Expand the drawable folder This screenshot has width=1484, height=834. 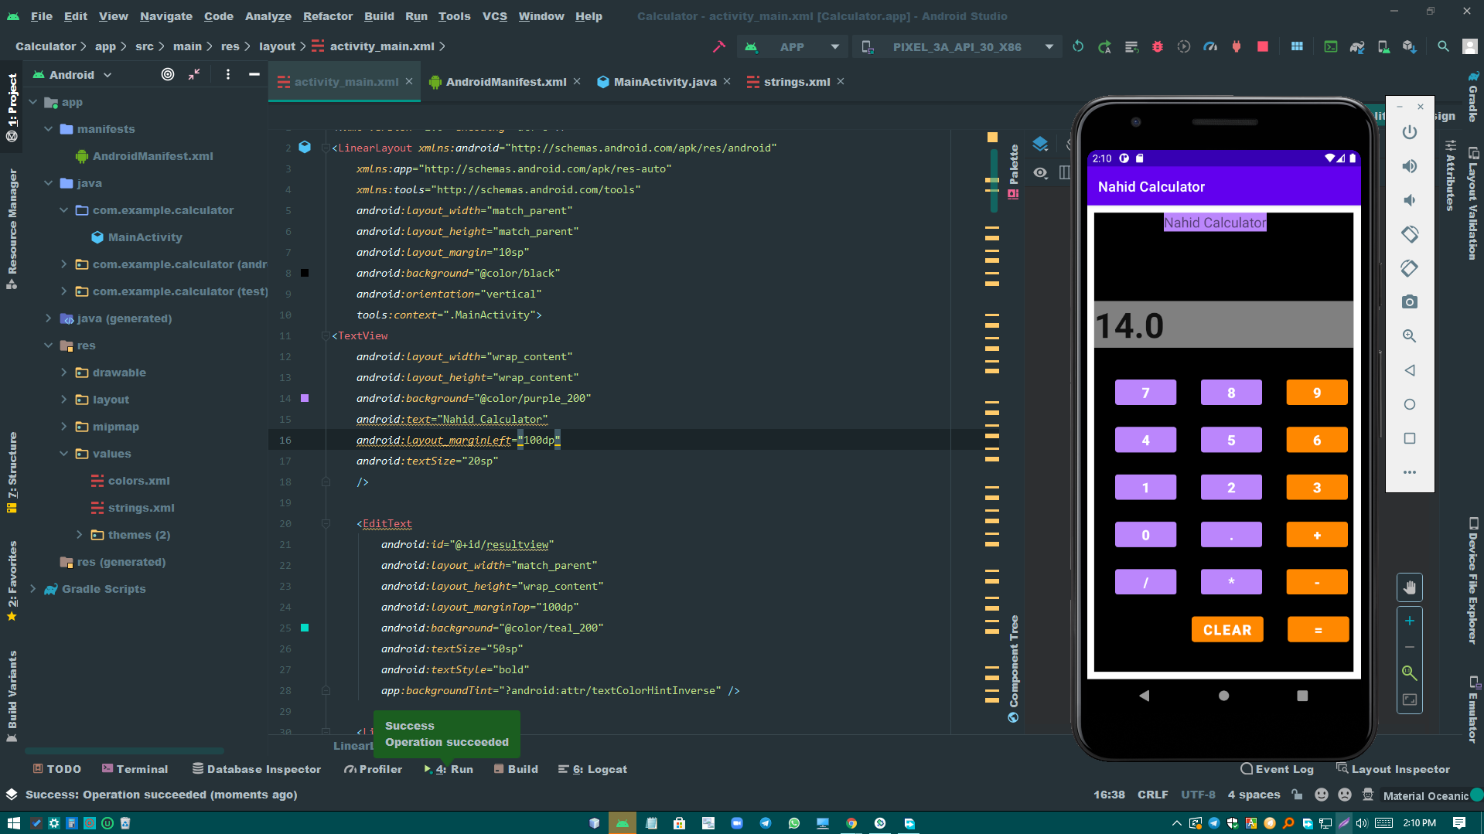[65, 373]
